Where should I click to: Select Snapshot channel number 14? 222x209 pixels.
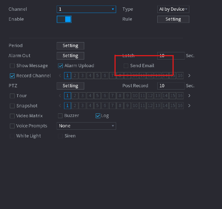coord(165,106)
